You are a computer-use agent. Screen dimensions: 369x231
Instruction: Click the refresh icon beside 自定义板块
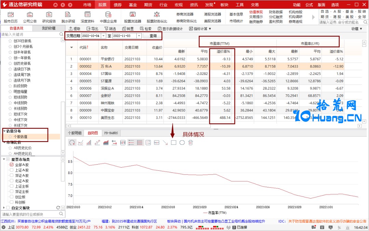58,208
